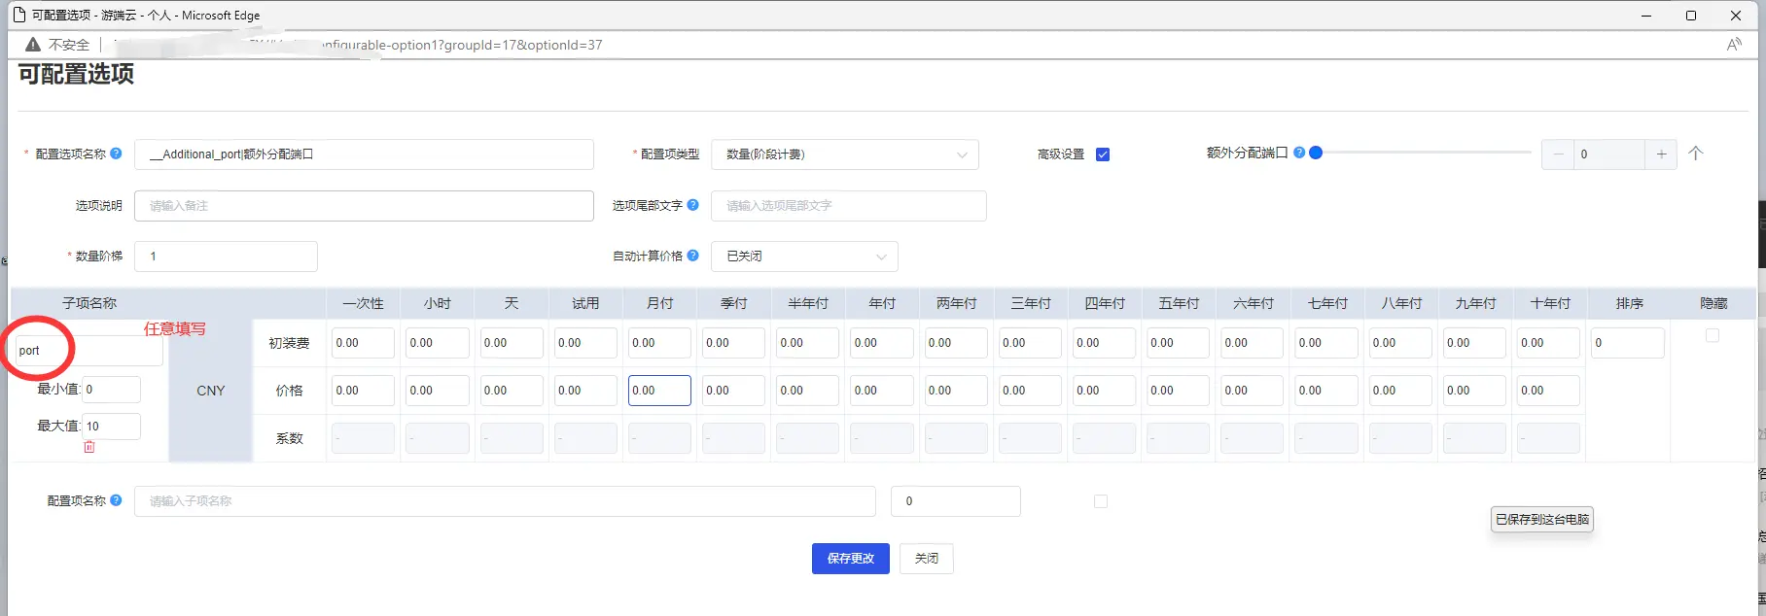Screen dimensions: 1766x616
Task: Click the help icon next to 额外分配端口
Action: [x=1298, y=153]
